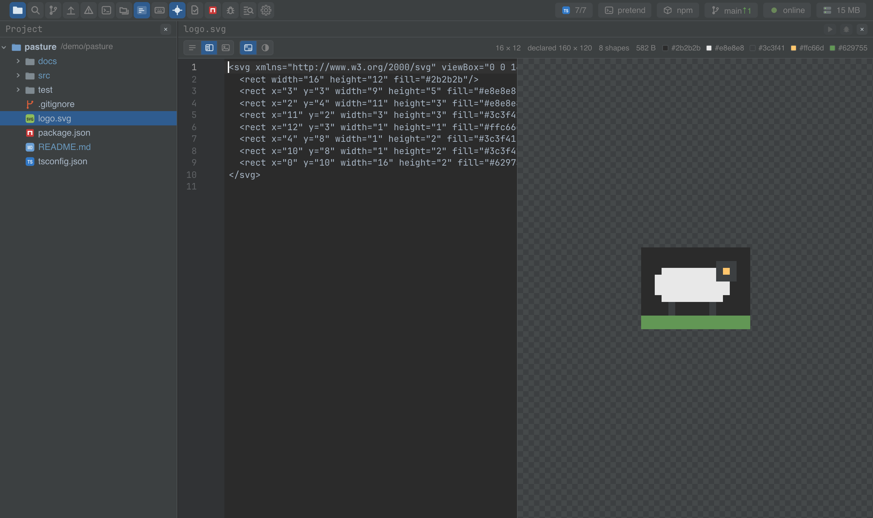Click the logo.svg editor tab title
Viewport: 873px width, 518px height.
205,29
